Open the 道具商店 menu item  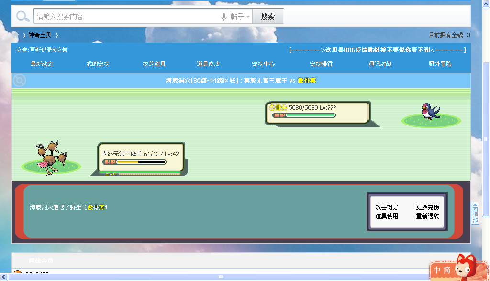208,64
